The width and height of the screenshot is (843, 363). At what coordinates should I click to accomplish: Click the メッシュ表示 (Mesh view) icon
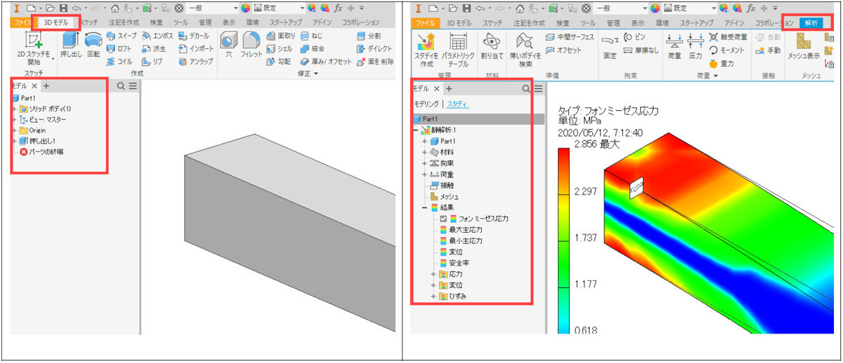(803, 43)
